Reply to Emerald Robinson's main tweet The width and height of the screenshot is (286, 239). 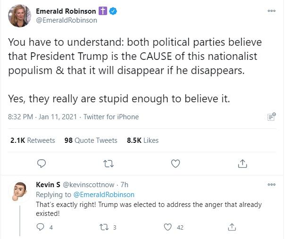pos(41,164)
